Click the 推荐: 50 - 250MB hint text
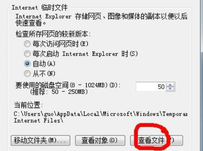The height and width of the screenshot is (151, 203). [x=59, y=92]
